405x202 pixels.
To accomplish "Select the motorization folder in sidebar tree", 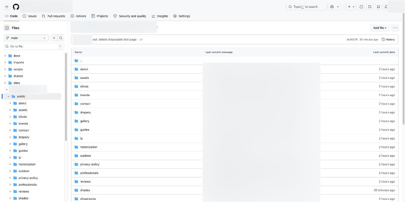I will point(27,164).
